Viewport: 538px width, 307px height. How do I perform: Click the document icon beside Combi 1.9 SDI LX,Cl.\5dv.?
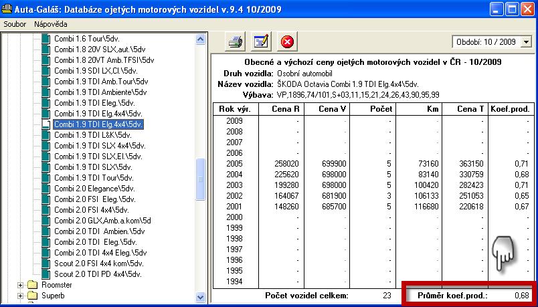pyautogui.click(x=46, y=71)
